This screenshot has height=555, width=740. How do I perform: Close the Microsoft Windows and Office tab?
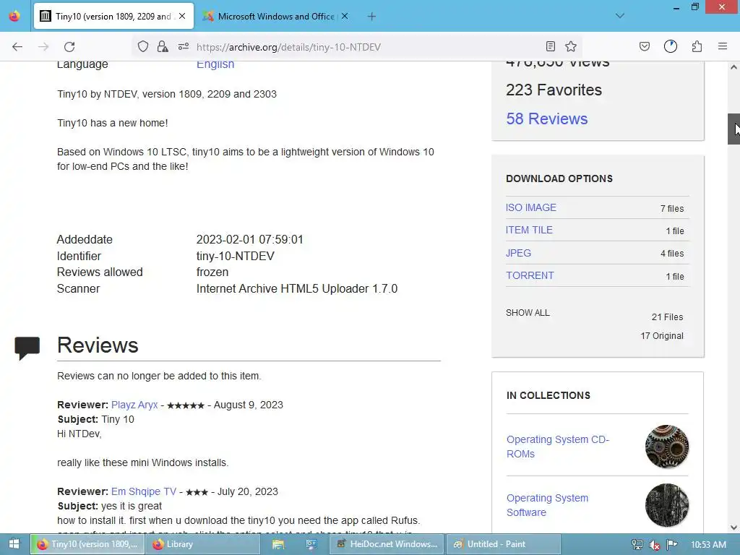pyautogui.click(x=345, y=16)
